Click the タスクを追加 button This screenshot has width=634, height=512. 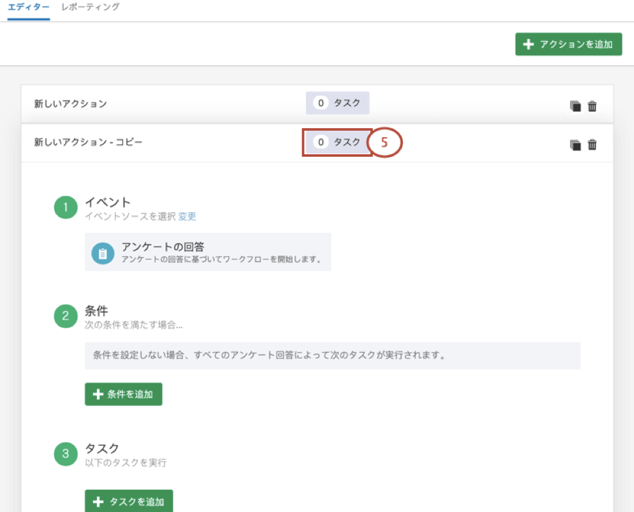click(x=128, y=501)
